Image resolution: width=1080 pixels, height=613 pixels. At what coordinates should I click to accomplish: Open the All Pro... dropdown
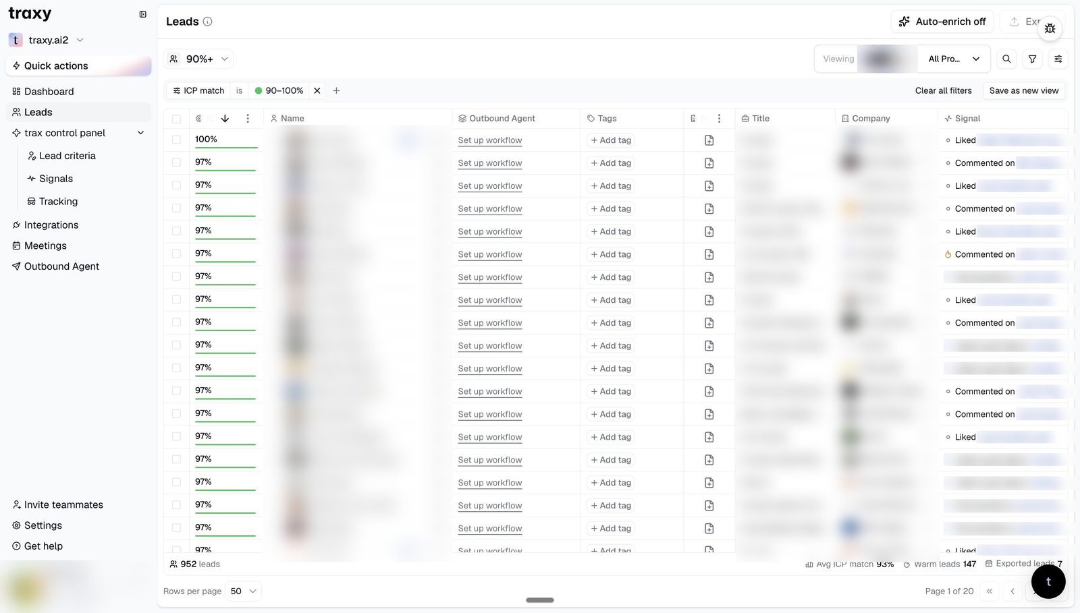click(x=953, y=59)
